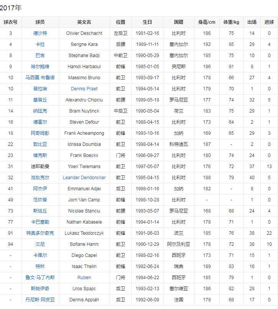Click the 卡巴塞勒 player link

(x=40, y=222)
